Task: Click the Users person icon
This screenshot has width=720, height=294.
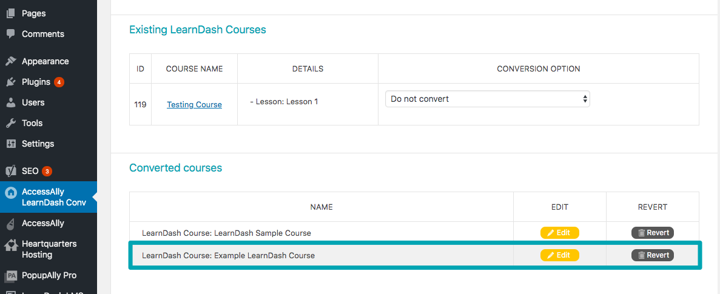Action: click(10, 102)
